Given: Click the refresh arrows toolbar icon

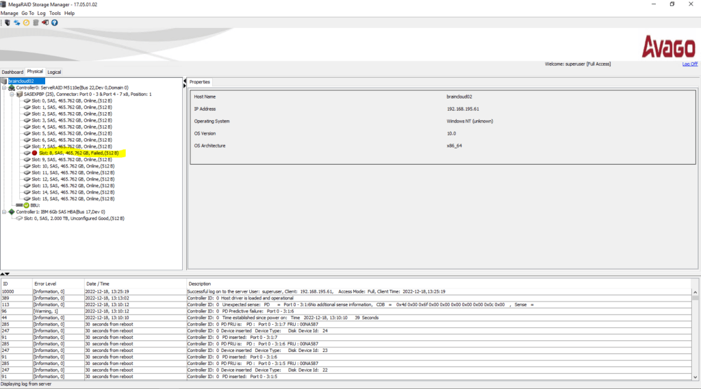Looking at the screenshot, I should 17,23.
